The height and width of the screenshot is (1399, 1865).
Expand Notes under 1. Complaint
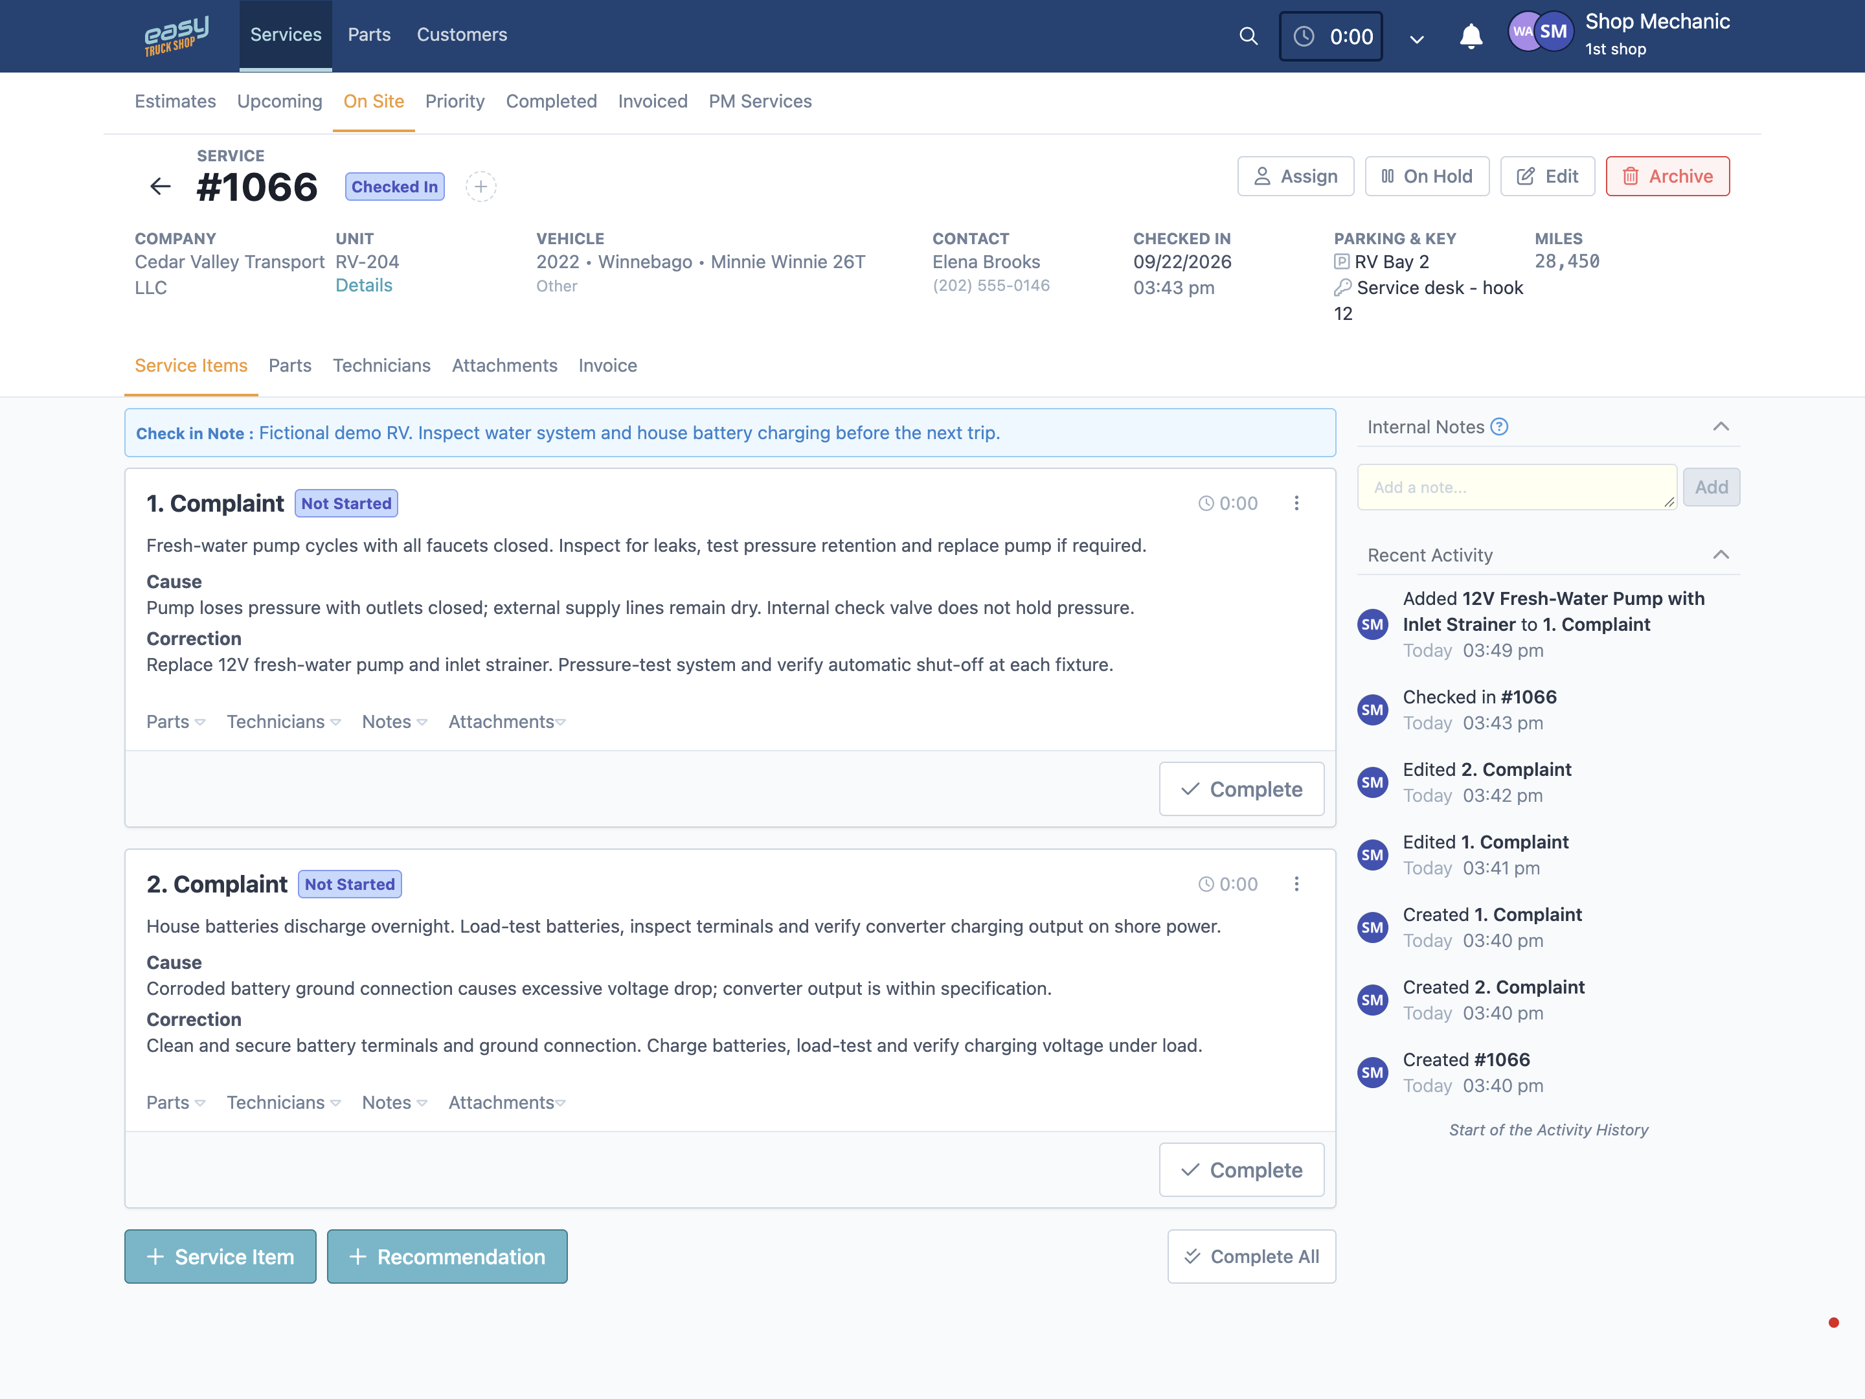tap(394, 722)
